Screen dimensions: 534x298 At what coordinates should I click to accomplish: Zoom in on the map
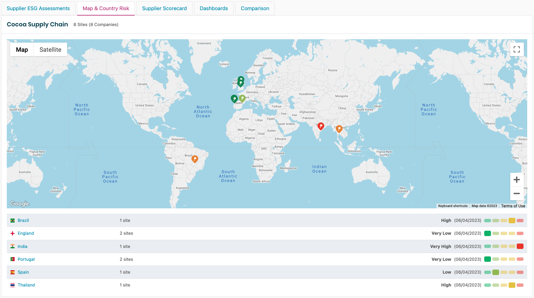(x=517, y=180)
